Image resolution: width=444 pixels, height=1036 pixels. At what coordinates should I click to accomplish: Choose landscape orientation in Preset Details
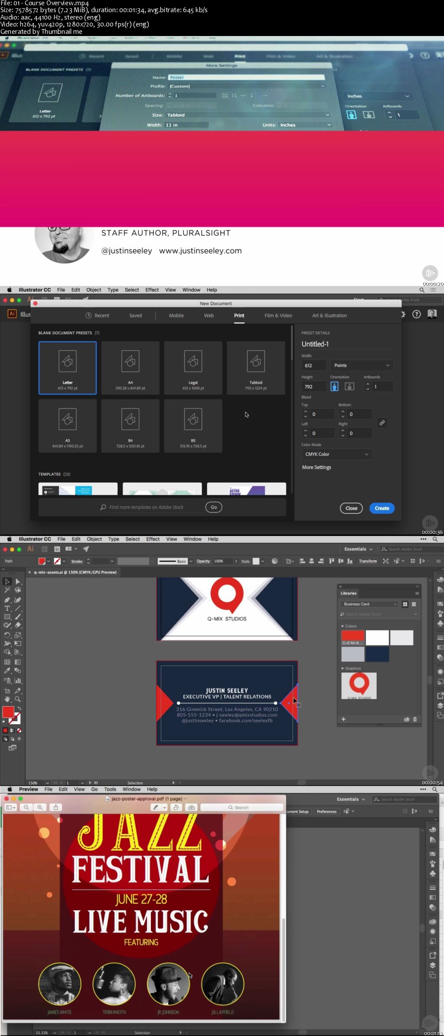[349, 386]
